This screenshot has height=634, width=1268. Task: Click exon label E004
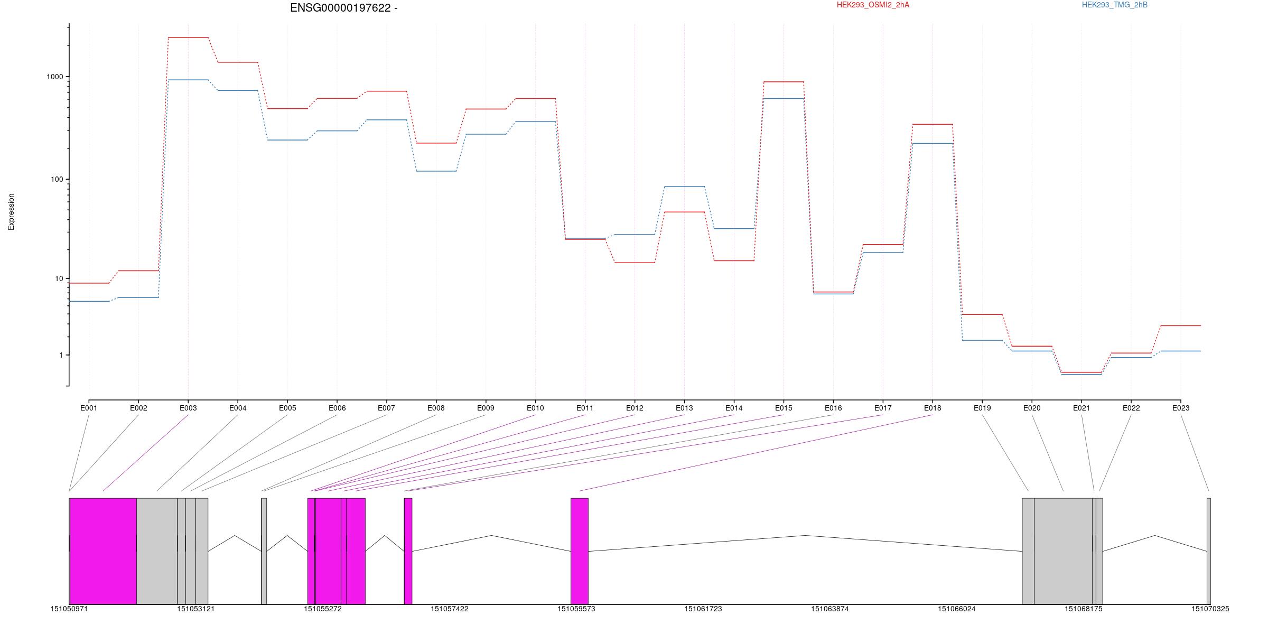(238, 408)
